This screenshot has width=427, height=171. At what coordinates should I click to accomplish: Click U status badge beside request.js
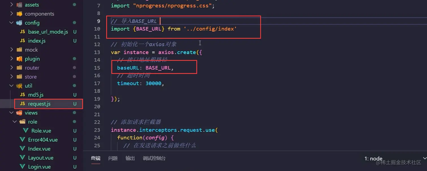coord(75,104)
